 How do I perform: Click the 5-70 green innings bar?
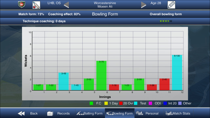pyautogui.click(x=101, y=75)
